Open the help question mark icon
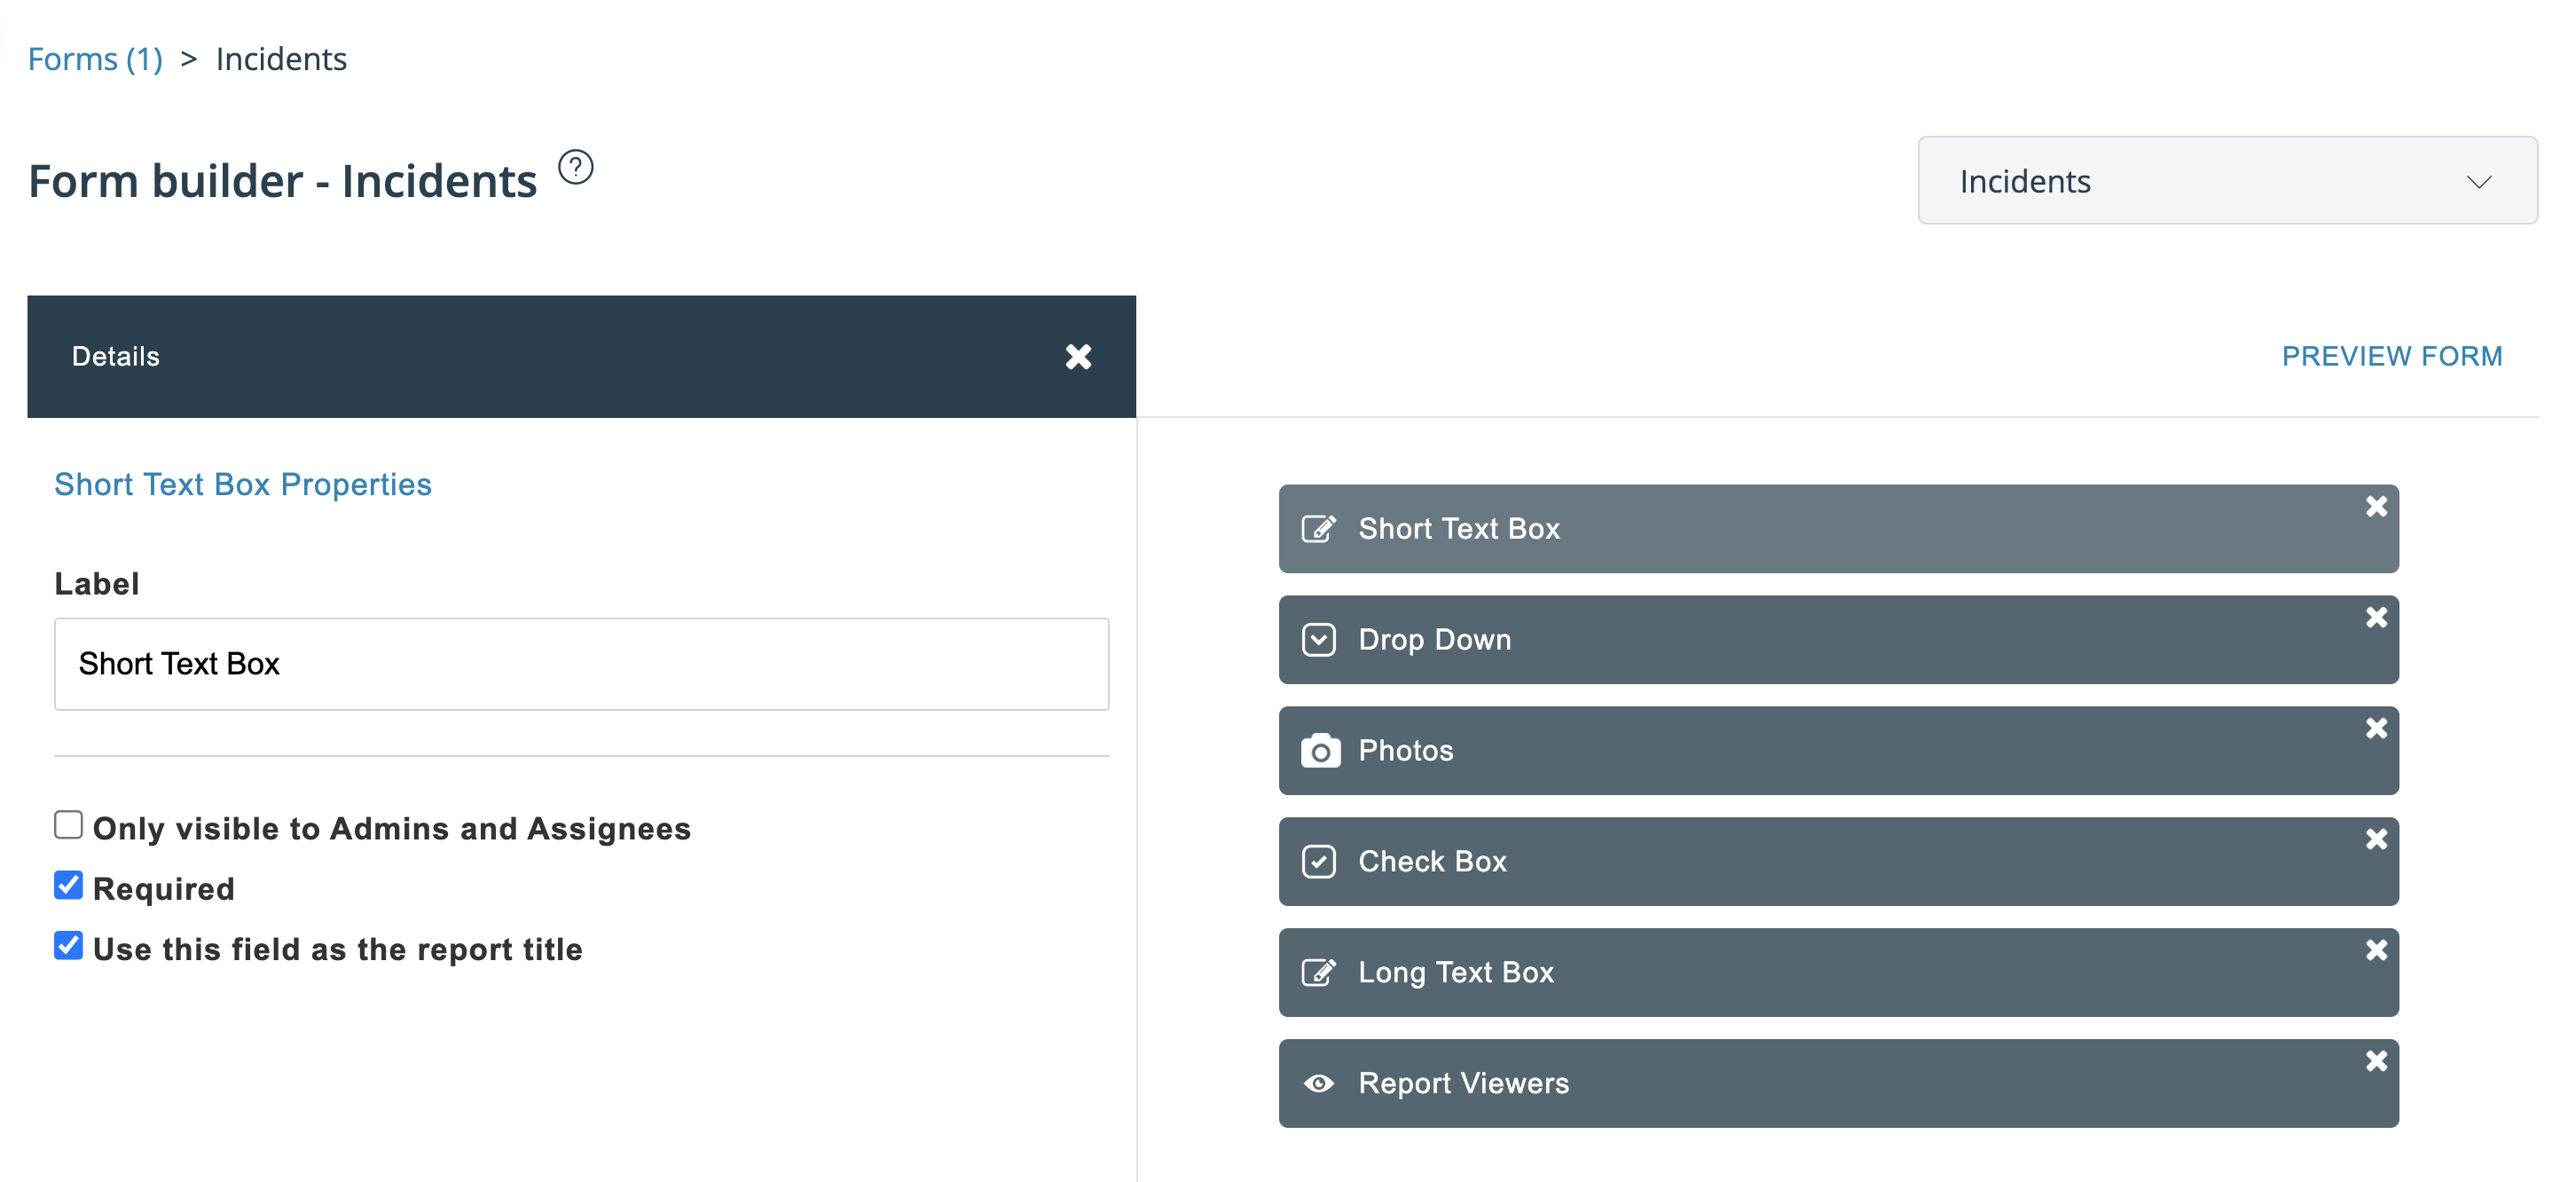 [575, 167]
